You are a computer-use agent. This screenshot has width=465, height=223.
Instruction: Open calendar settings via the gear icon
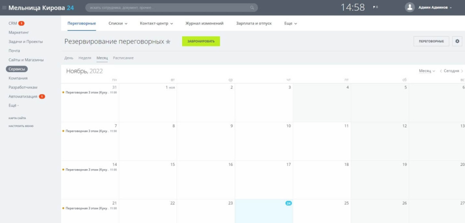point(457,41)
